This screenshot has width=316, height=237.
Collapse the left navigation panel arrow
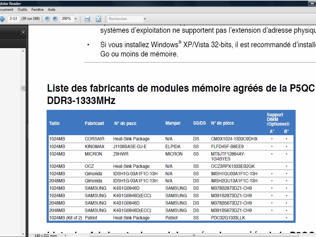coord(23,32)
